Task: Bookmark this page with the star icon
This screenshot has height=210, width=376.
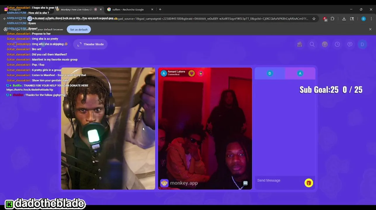Action: point(314,19)
